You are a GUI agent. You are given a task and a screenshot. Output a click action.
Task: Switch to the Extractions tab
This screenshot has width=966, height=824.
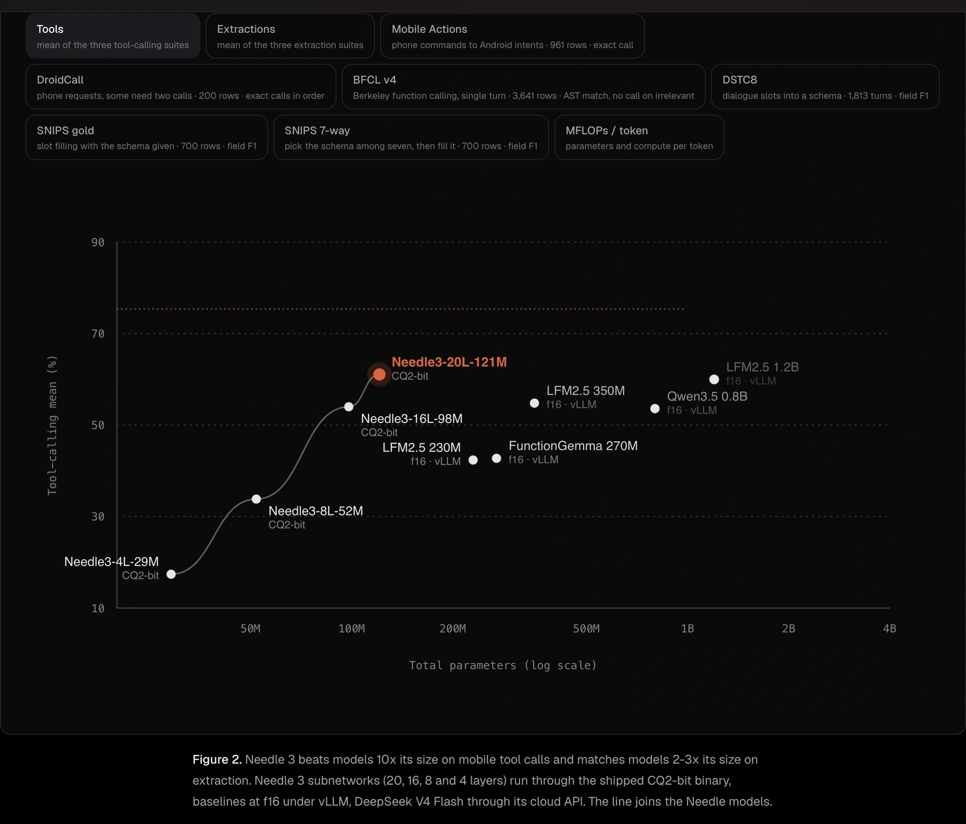coord(290,36)
